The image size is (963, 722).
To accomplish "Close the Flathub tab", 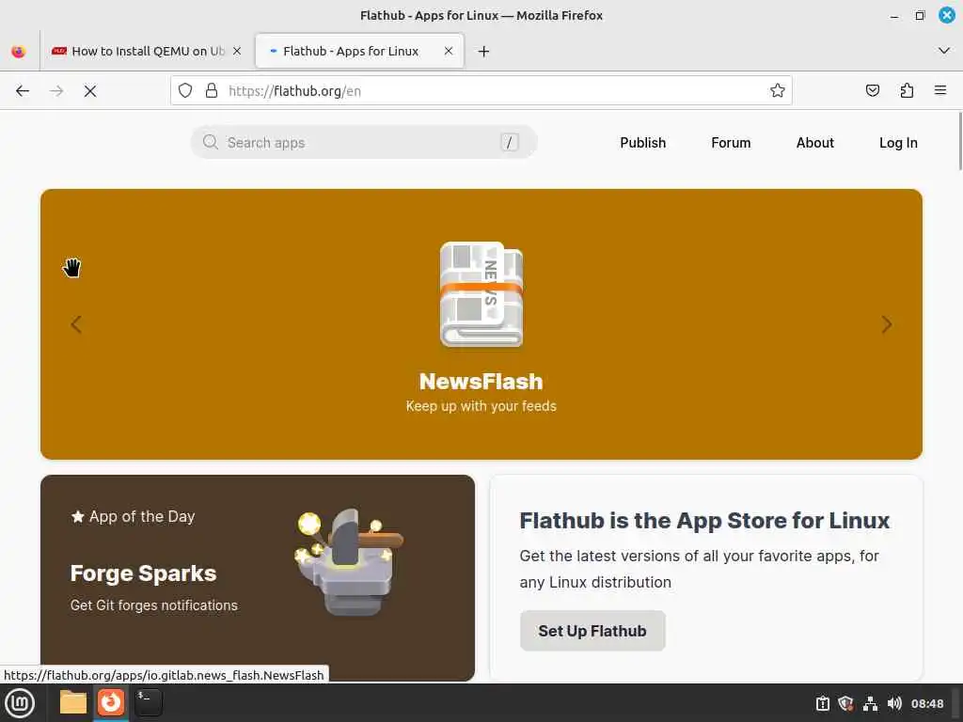I will [x=449, y=51].
